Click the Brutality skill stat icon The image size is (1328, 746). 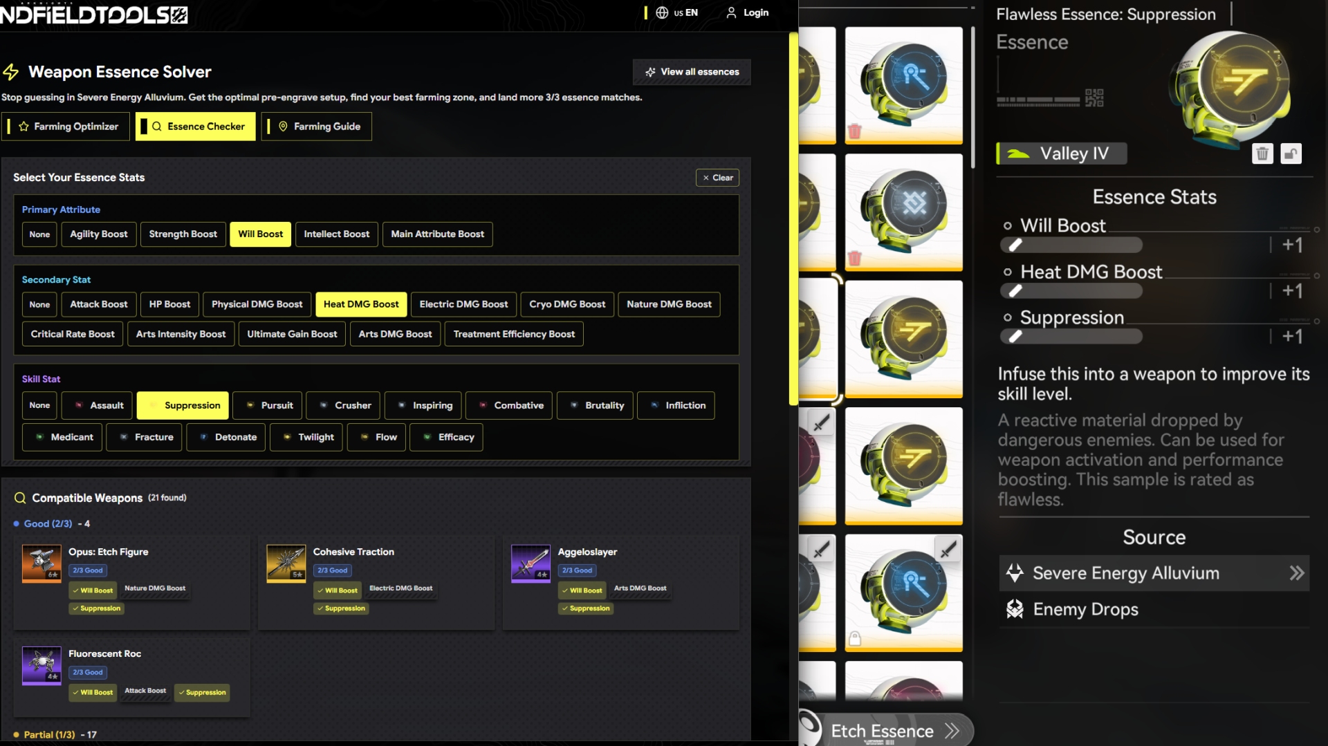click(574, 405)
